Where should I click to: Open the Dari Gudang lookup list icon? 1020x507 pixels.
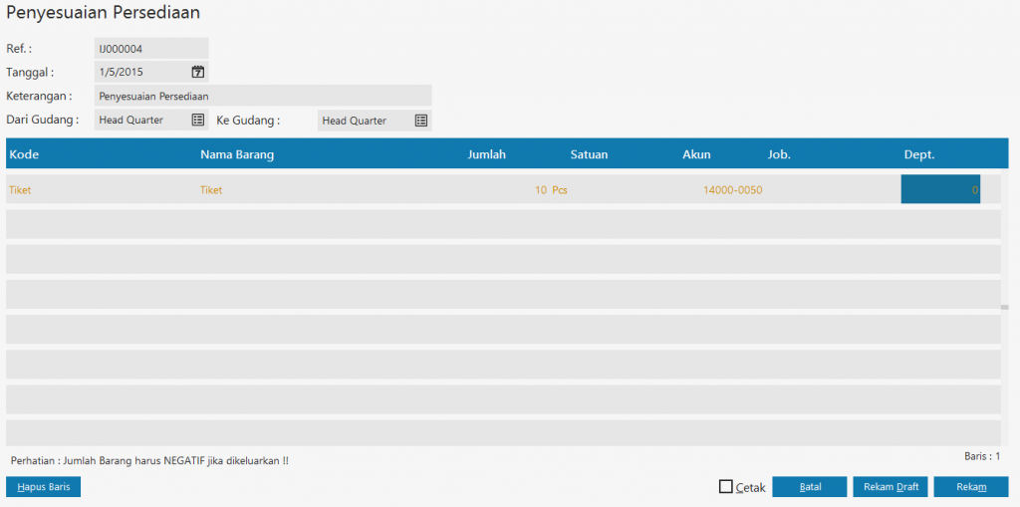[198, 121]
